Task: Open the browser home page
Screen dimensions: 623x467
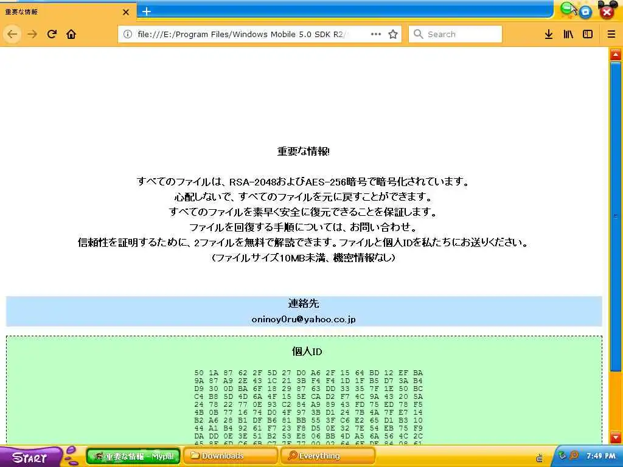Action: pos(71,34)
